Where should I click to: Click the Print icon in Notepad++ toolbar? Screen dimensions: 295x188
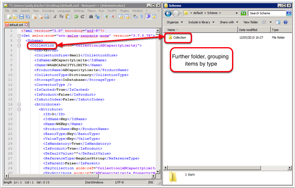tap(47, 17)
